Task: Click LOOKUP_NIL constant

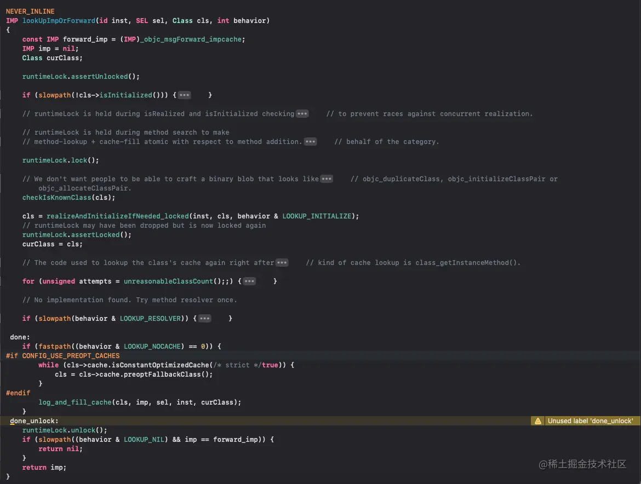Action: click(x=144, y=440)
